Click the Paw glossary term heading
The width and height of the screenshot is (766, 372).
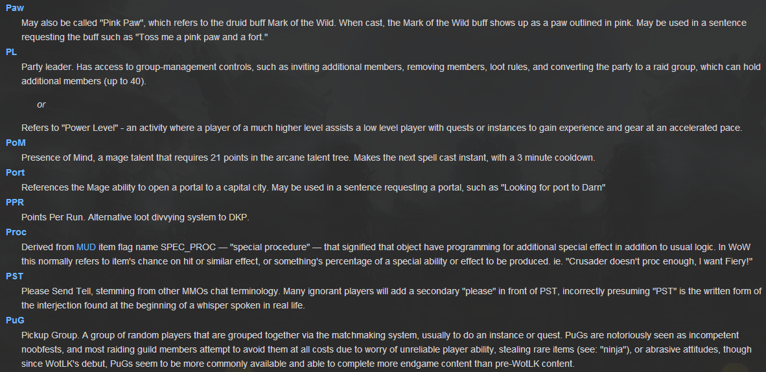(x=15, y=8)
